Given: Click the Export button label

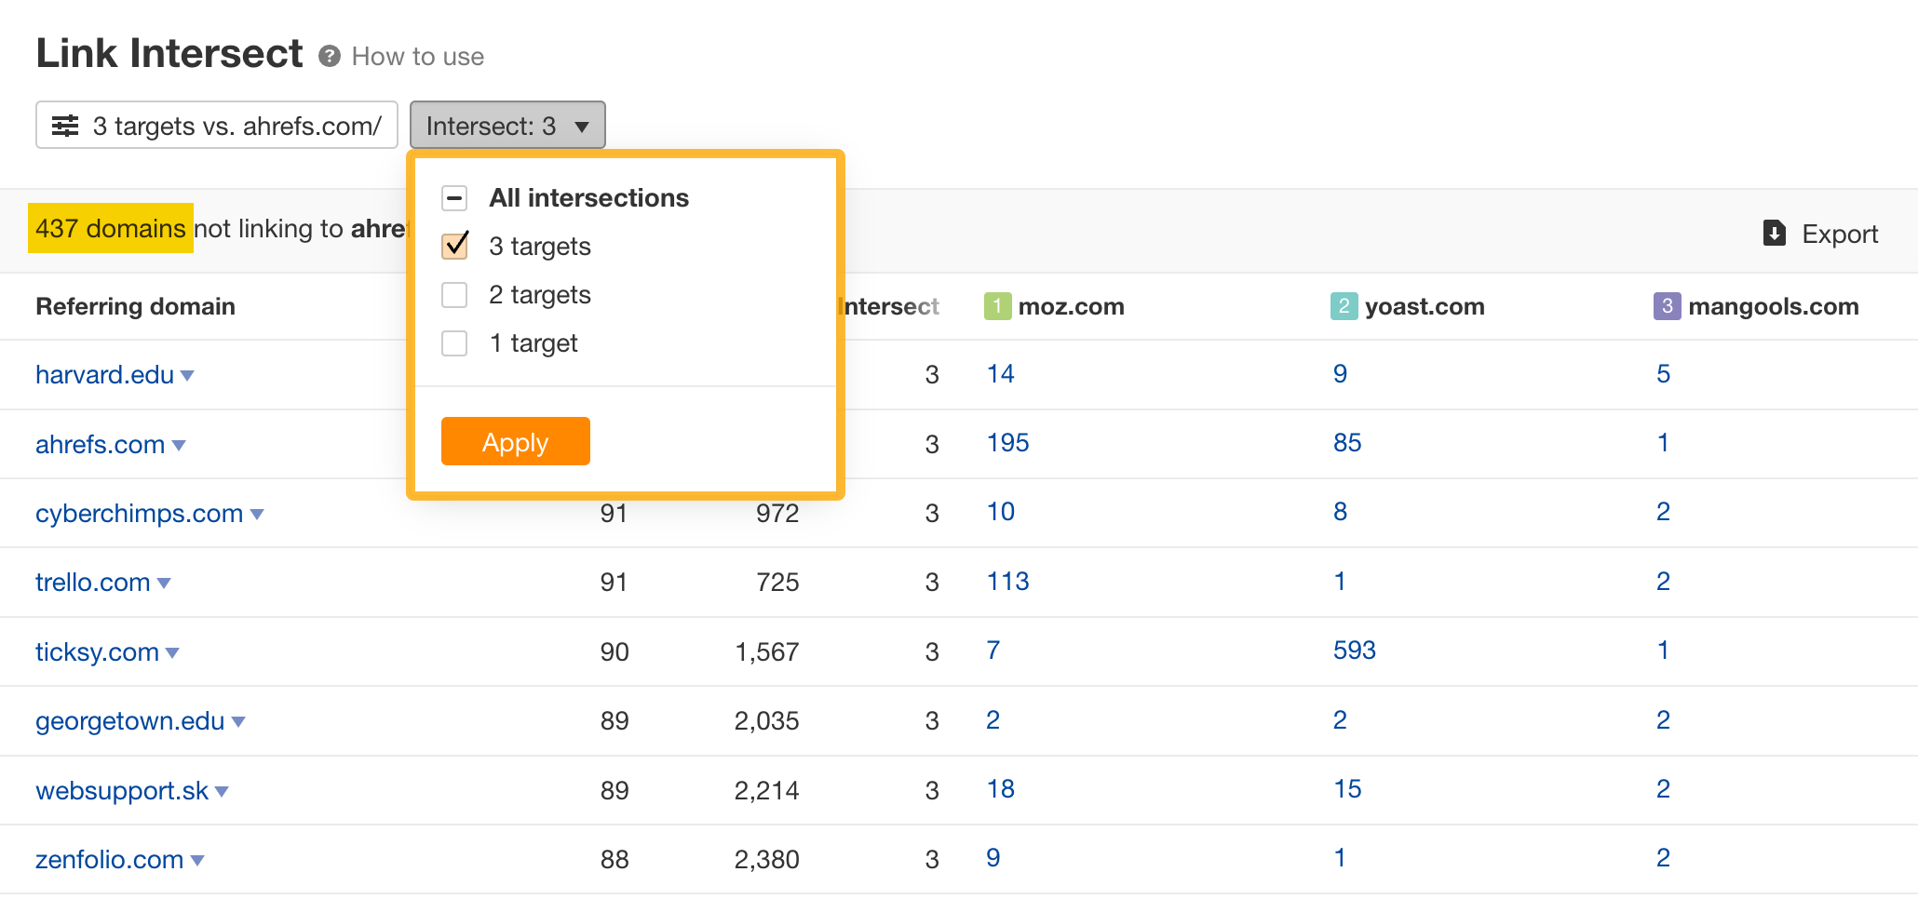Looking at the screenshot, I should [1840, 234].
